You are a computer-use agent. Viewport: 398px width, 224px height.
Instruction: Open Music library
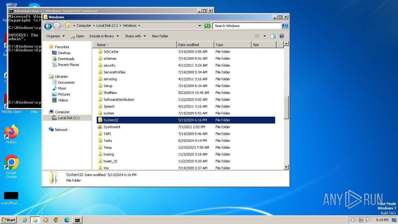click(x=62, y=88)
